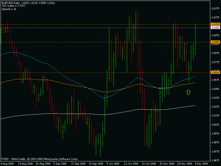Click the "9 Oct 2008" date label
This screenshot has height=166, width=221.
pos(113,164)
